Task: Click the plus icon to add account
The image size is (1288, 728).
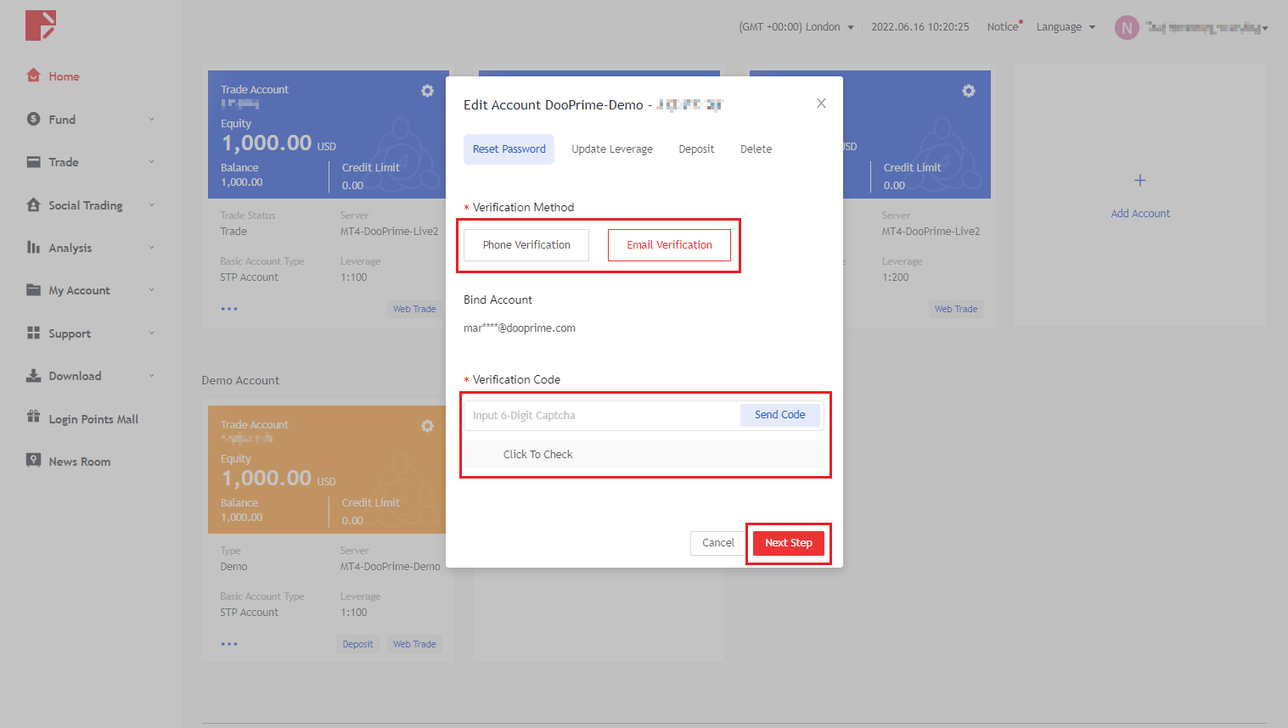Action: pyautogui.click(x=1139, y=181)
